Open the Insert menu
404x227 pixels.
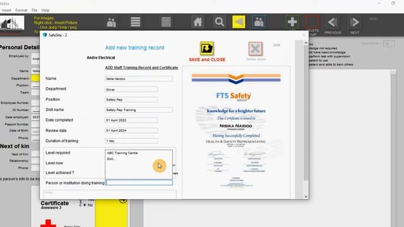tap(6, 10)
